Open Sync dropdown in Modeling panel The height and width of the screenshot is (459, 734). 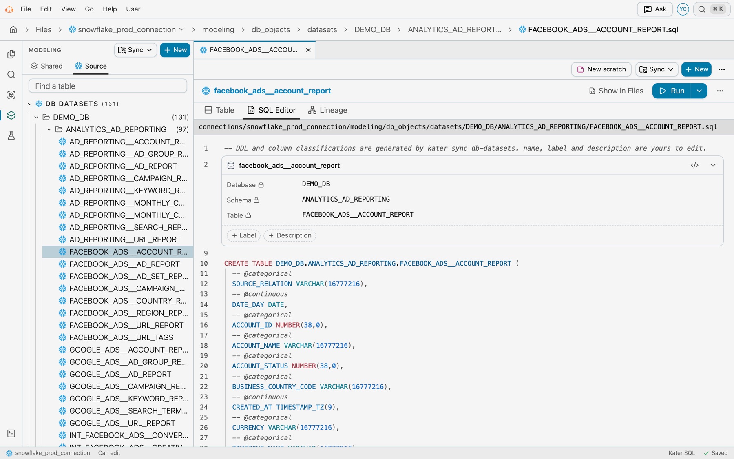click(x=135, y=50)
